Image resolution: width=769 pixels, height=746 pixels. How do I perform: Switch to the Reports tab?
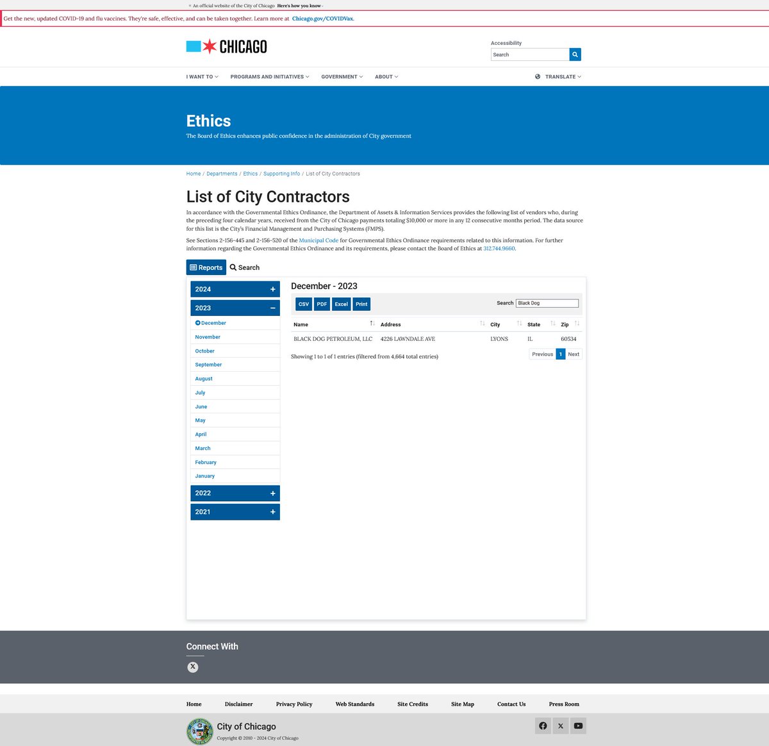tap(206, 267)
